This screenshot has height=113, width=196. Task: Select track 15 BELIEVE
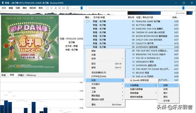point(152,73)
